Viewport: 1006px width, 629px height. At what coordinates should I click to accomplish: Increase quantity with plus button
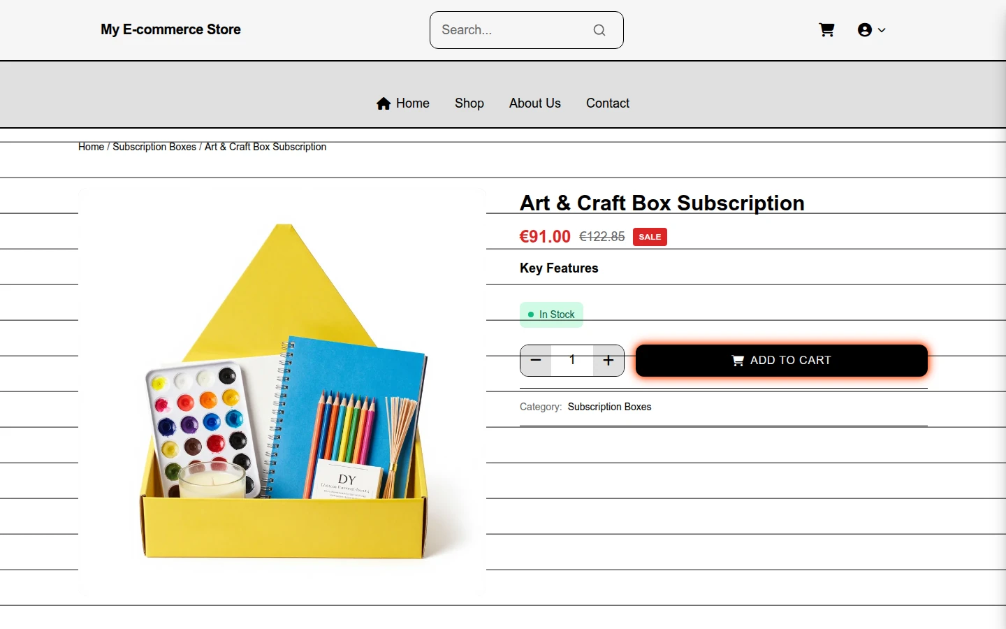pyautogui.click(x=608, y=361)
